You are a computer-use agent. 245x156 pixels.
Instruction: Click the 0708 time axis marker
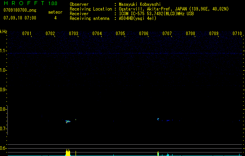[190, 34]
